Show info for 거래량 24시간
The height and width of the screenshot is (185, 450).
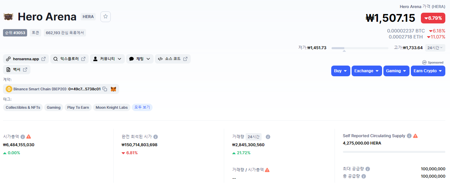pos(268,136)
